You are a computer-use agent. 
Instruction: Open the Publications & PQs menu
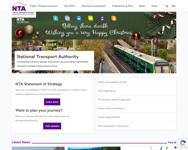pyautogui.click(x=123, y=6)
